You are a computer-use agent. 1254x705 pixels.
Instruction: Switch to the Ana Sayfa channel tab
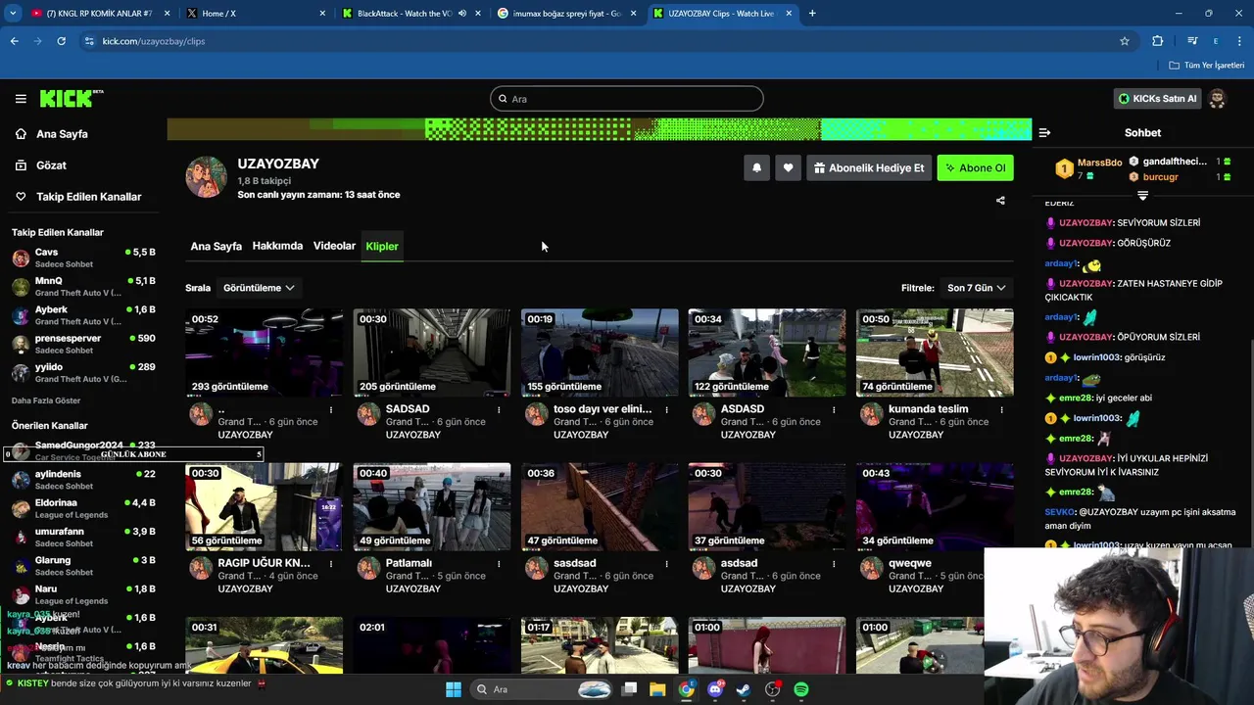tap(216, 246)
